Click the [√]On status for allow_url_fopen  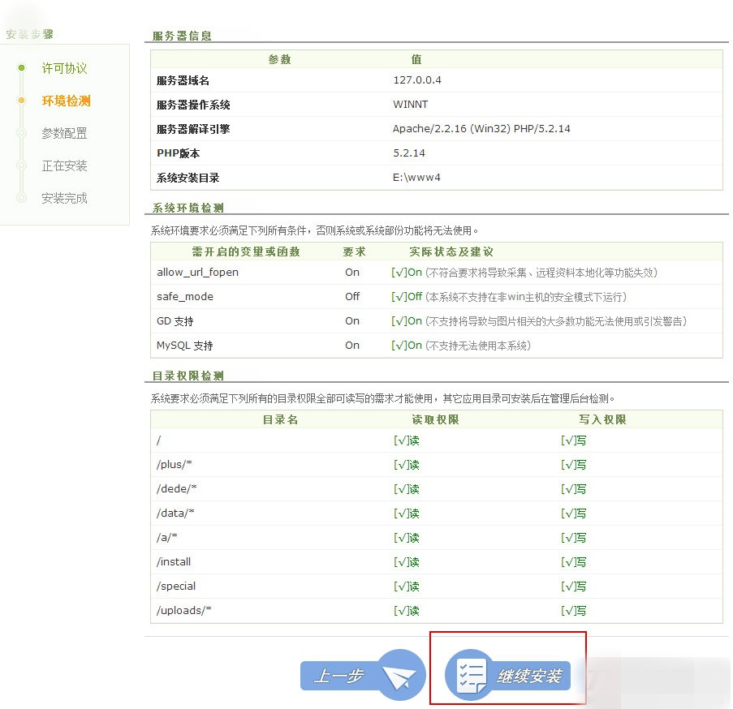coord(407,273)
